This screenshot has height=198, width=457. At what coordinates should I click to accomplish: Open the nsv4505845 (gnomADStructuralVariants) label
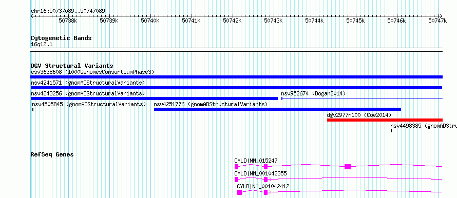(x=89, y=104)
